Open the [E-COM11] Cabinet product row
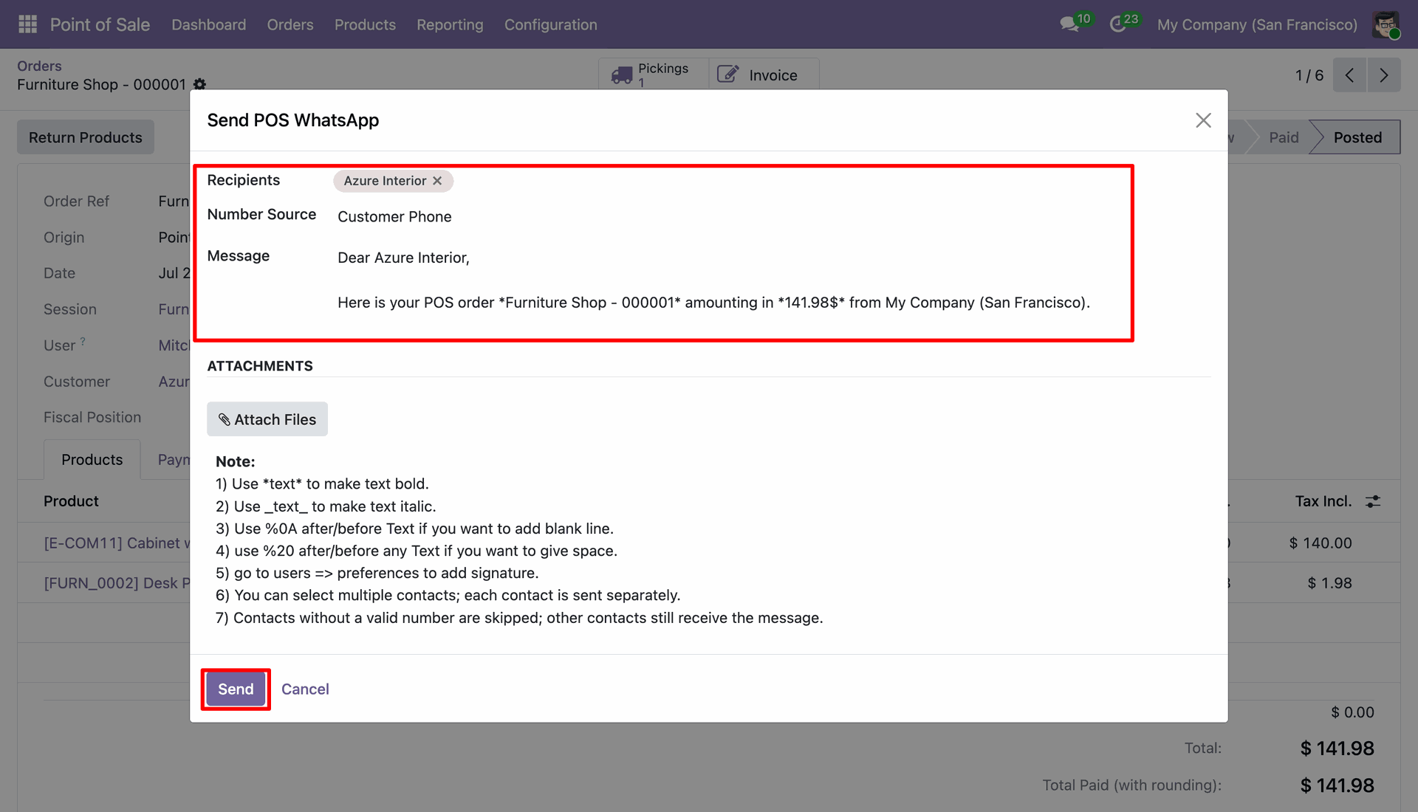1418x812 pixels. (x=117, y=543)
